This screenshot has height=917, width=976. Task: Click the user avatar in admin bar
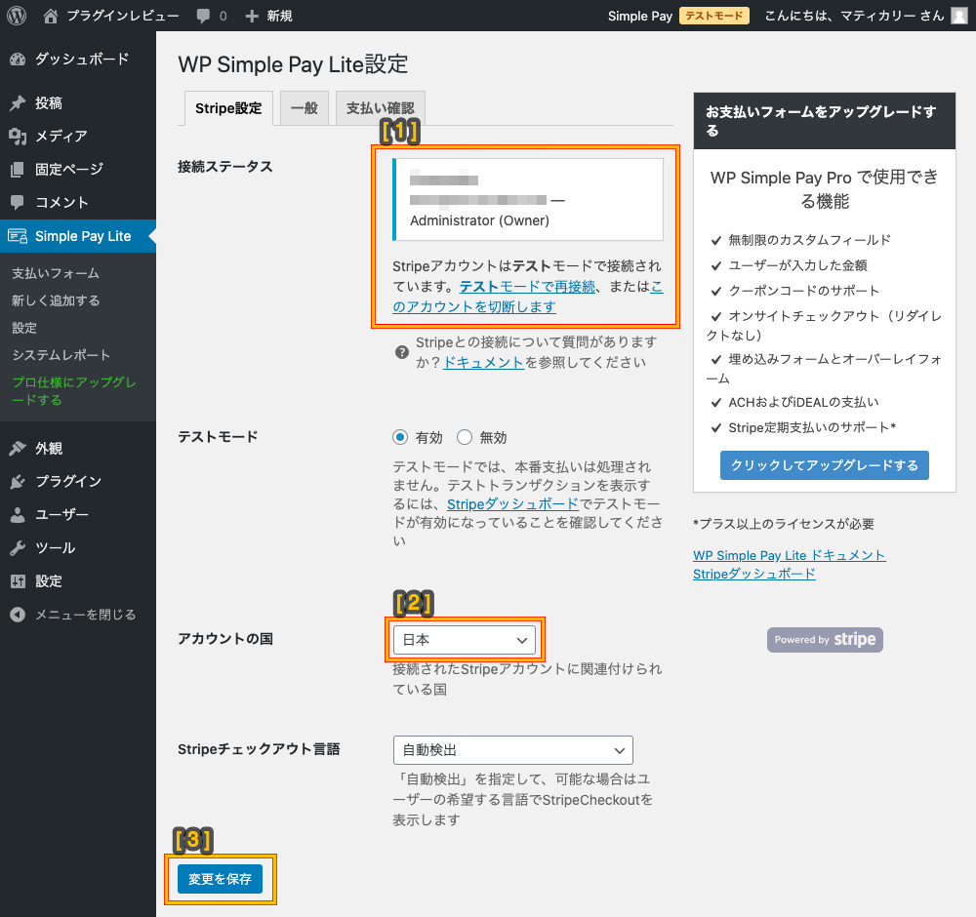959,16
